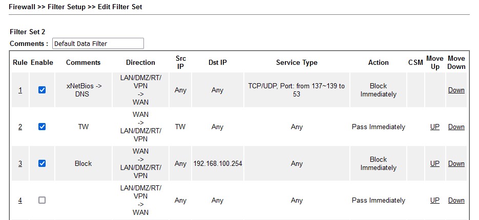Screen dimensions: 479x220
Task: Click Down link for rule 4
Action: [456, 201]
